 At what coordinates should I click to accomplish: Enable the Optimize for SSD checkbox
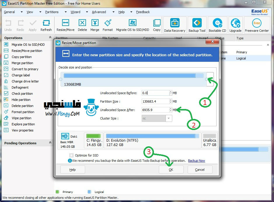coord(71,155)
